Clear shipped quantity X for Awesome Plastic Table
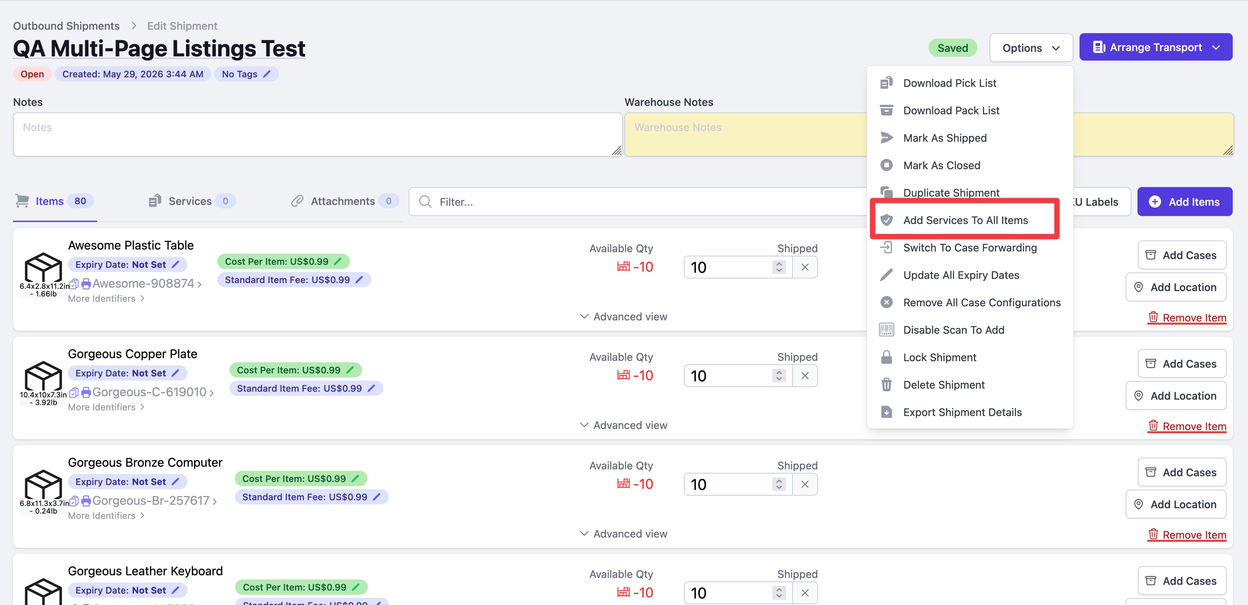Viewport: 1248px width, 605px height. tap(805, 267)
